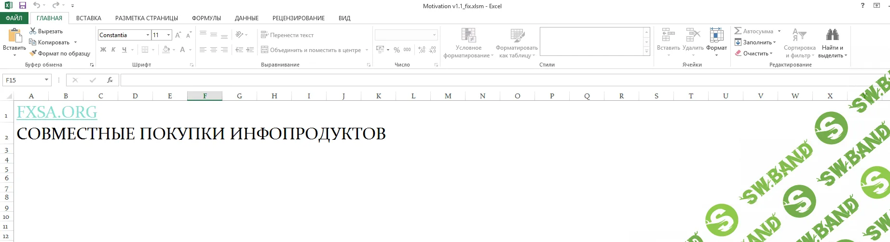Image resolution: width=890 pixels, height=242 pixels.
Task: Click the Fill (Заполнить) down-arrow icon
Action: [x=738, y=42]
